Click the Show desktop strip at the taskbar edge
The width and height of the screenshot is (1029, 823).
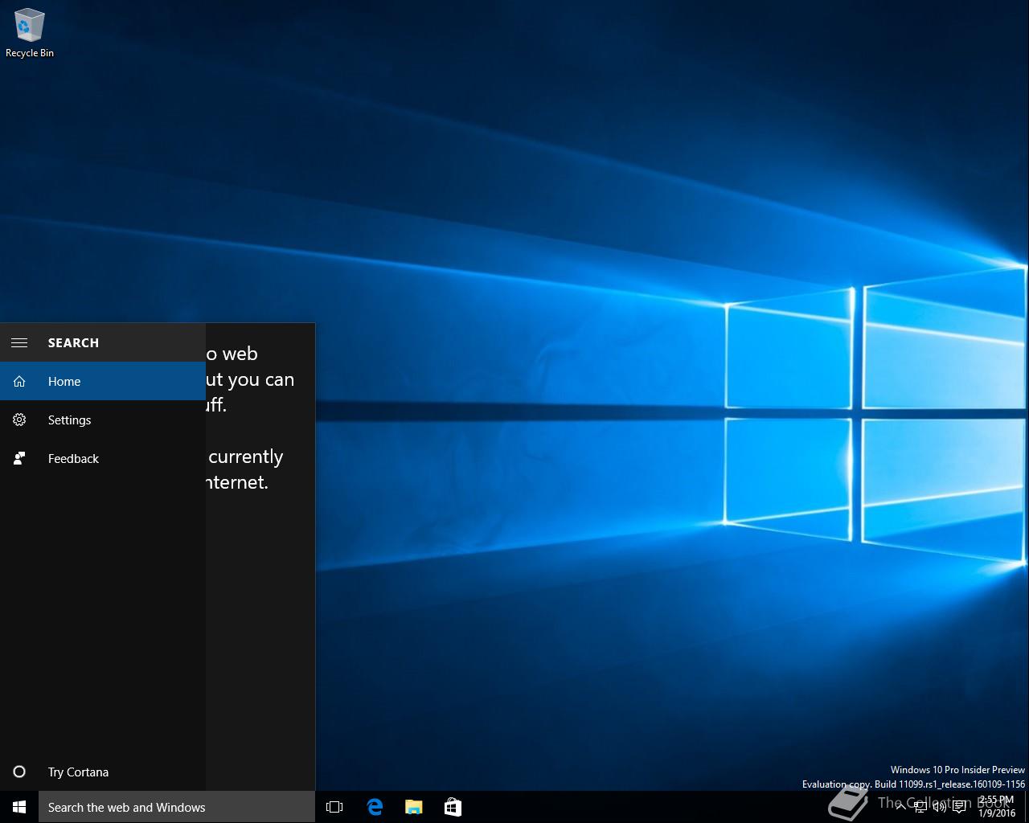1027,807
